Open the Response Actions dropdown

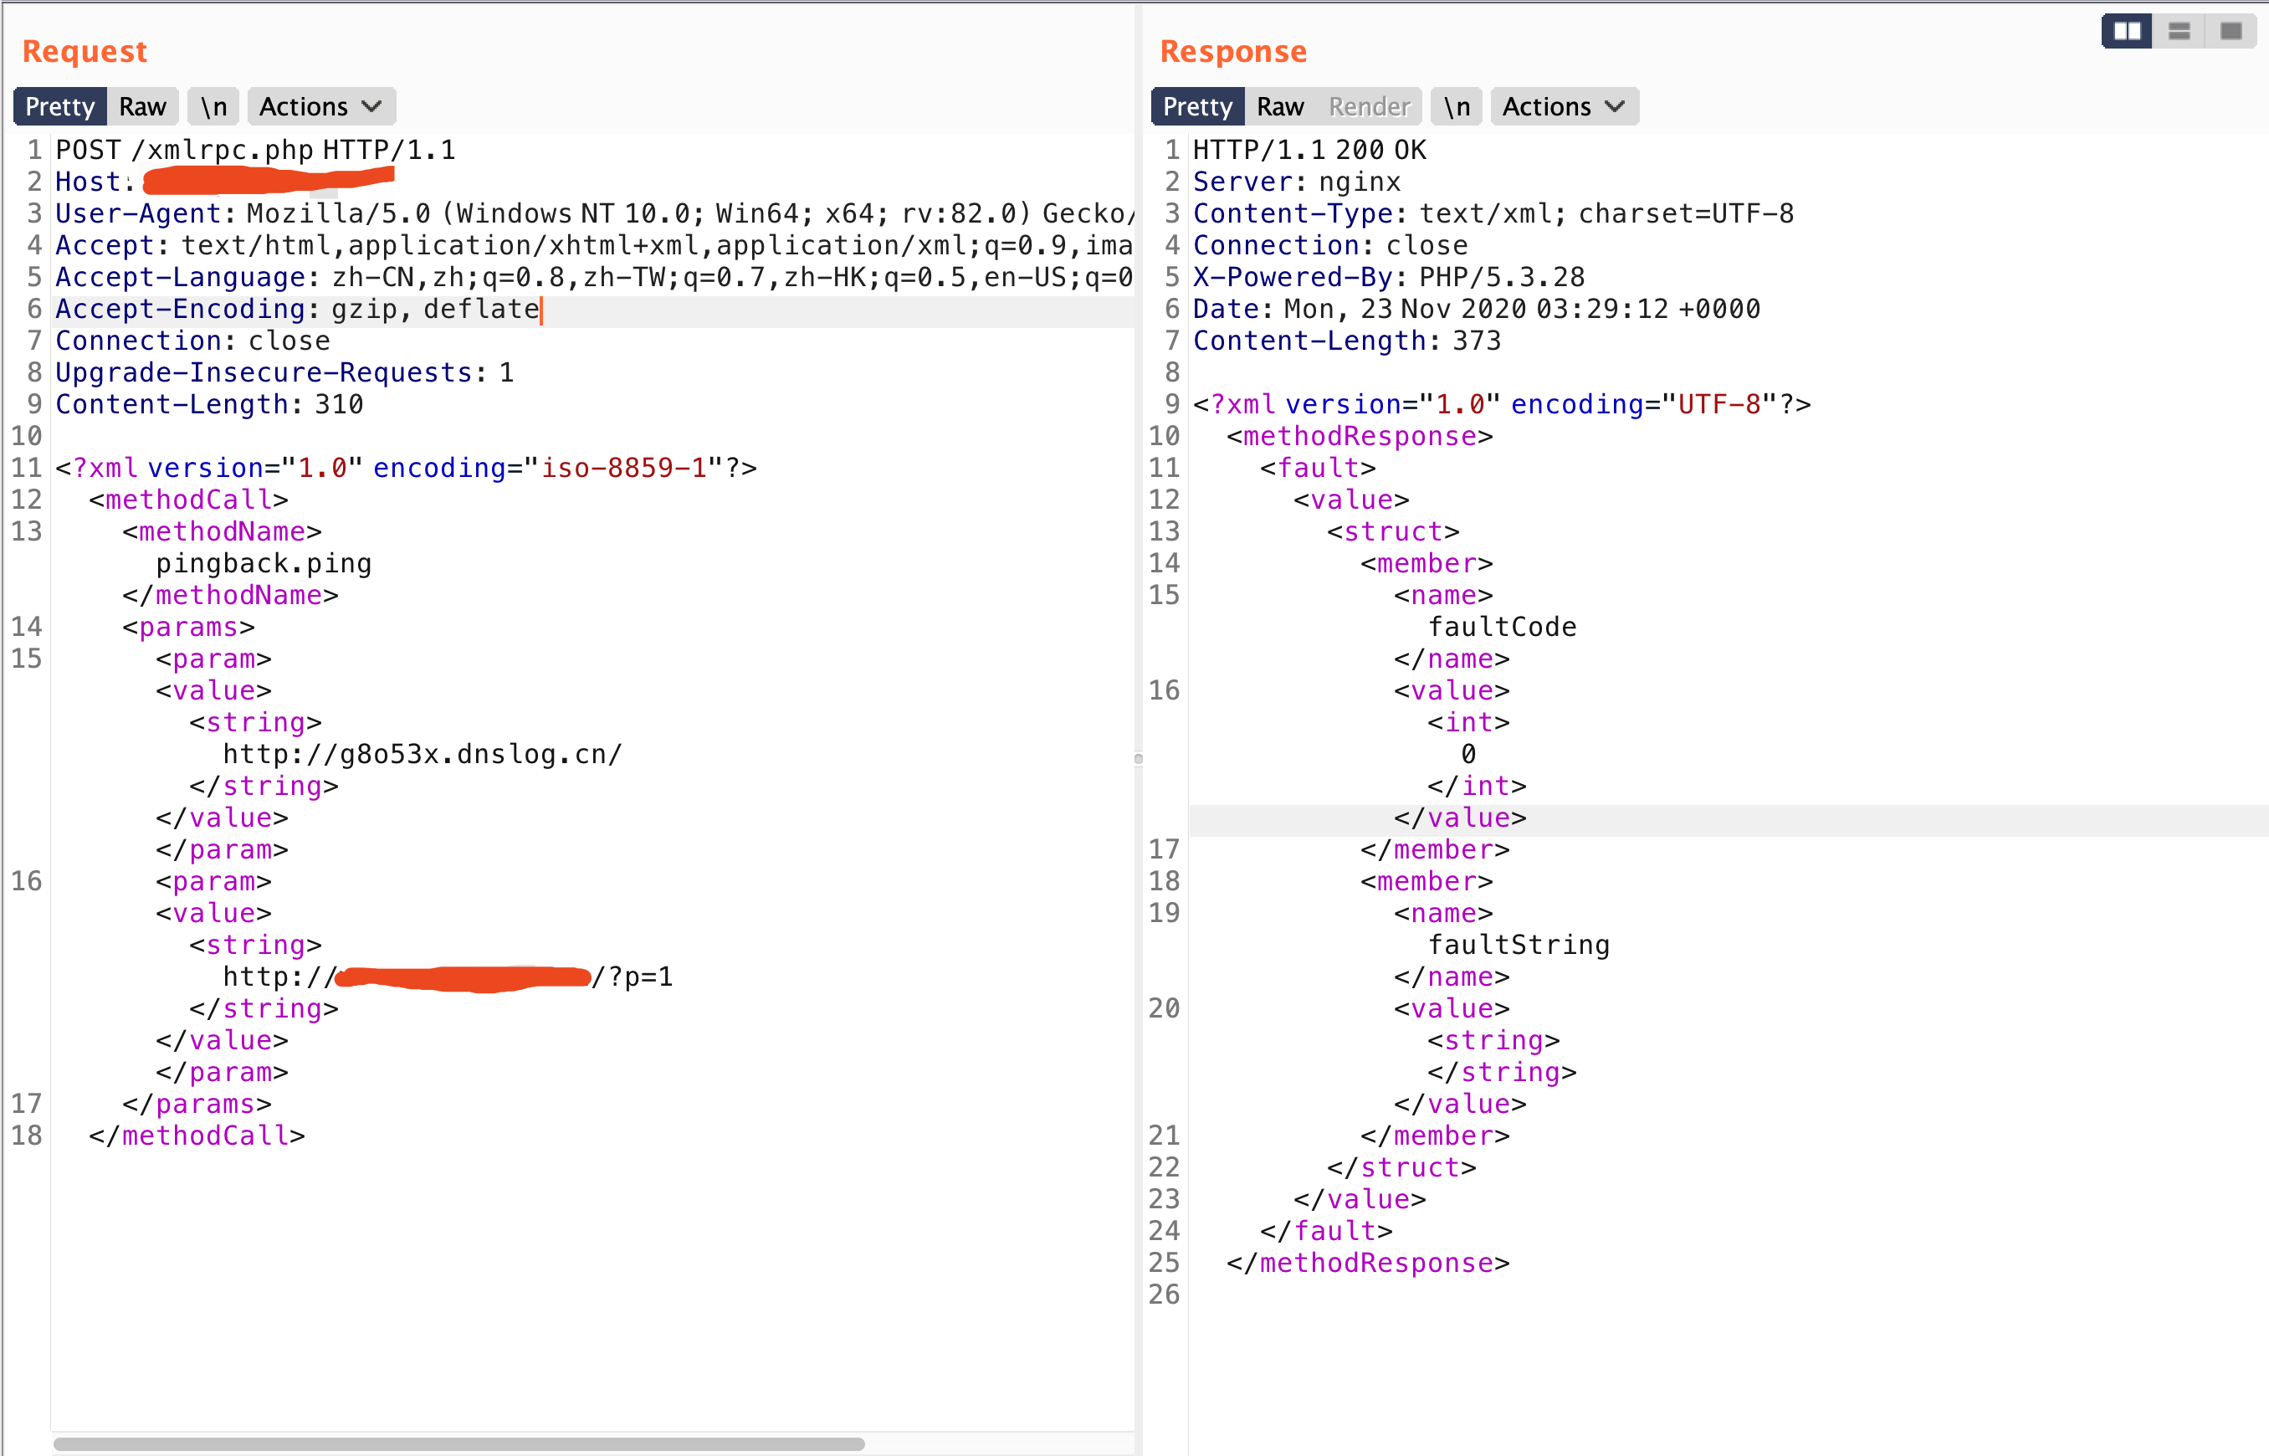[x=1563, y=107]
